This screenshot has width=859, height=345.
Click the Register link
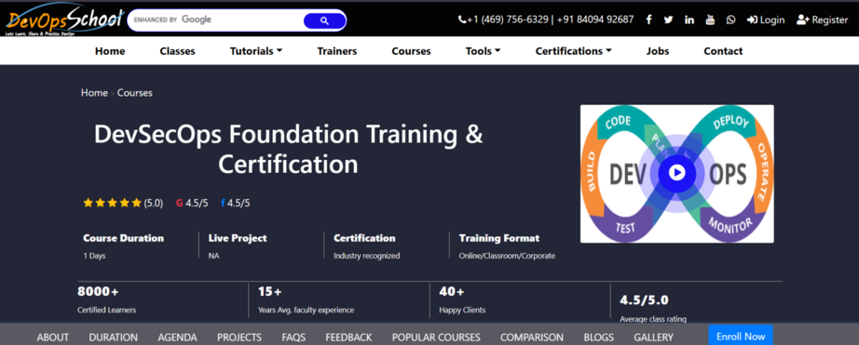click(823, 20)
